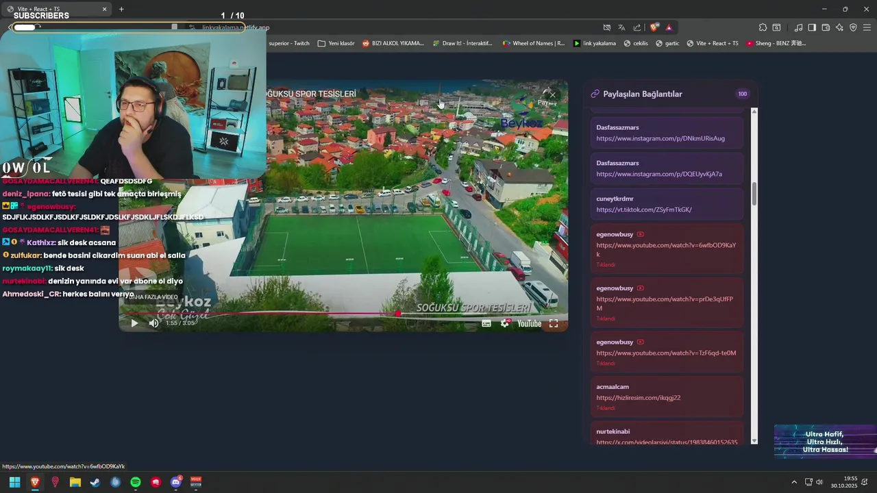Open the Yeni klasör bookmark folder

[336, 43]
